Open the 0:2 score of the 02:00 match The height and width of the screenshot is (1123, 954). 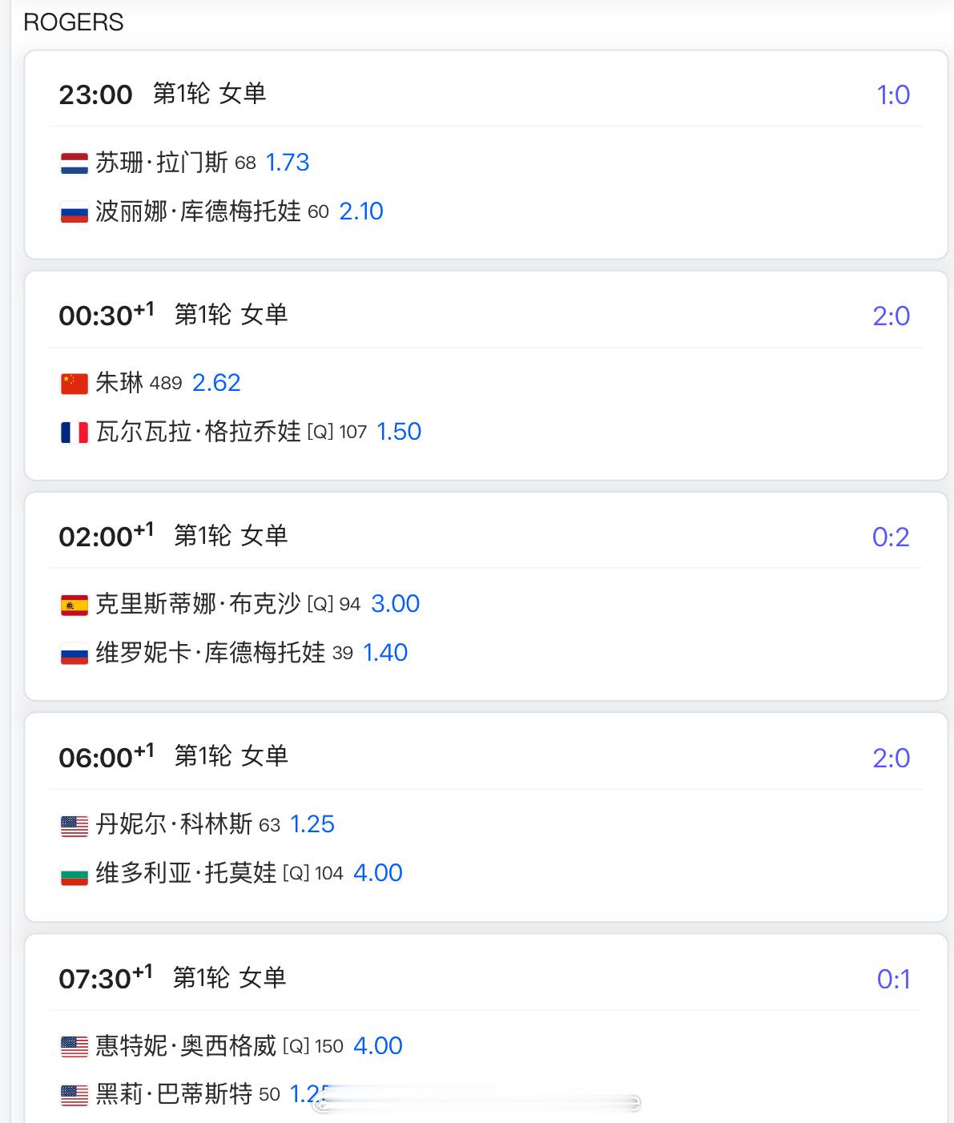pyautogui.click(x=891, y=537)
